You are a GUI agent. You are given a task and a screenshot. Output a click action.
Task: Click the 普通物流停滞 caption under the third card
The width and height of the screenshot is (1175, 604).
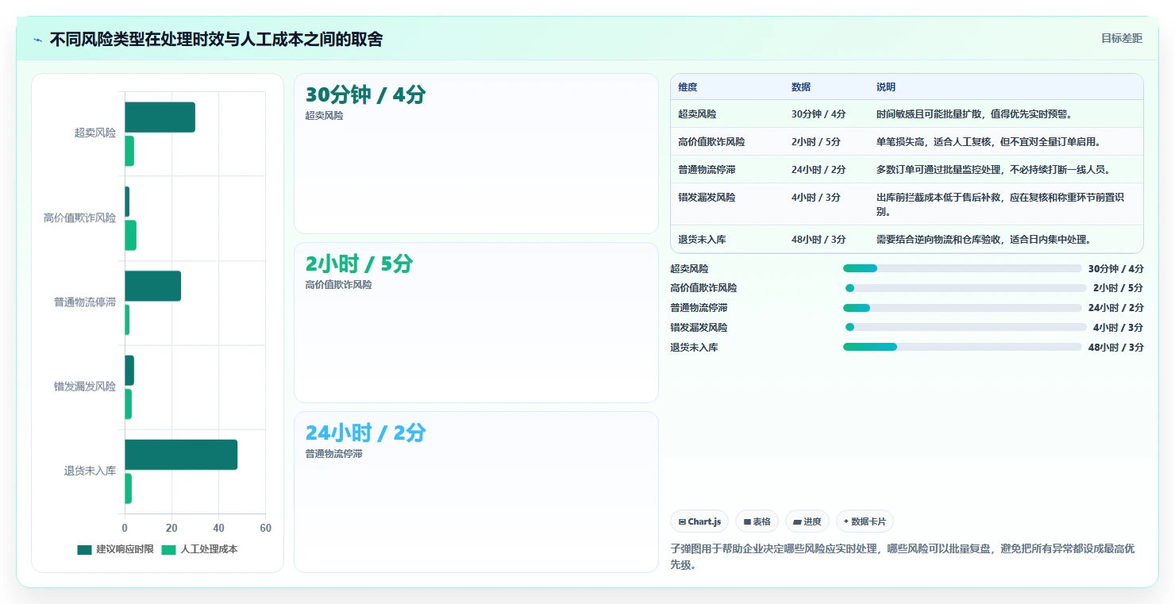click(333, 454)
